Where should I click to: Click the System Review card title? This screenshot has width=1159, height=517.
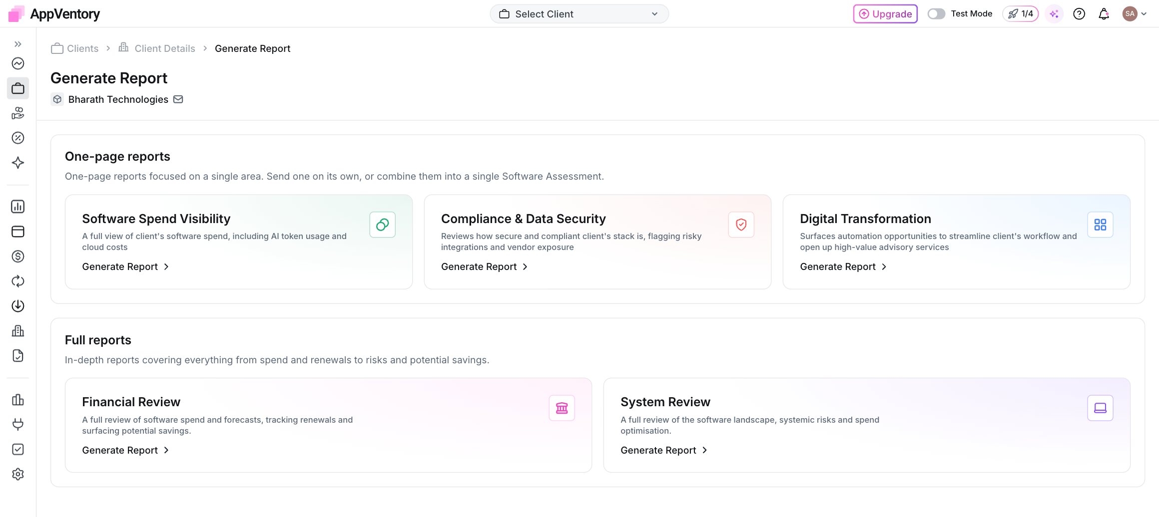point(665,402)
